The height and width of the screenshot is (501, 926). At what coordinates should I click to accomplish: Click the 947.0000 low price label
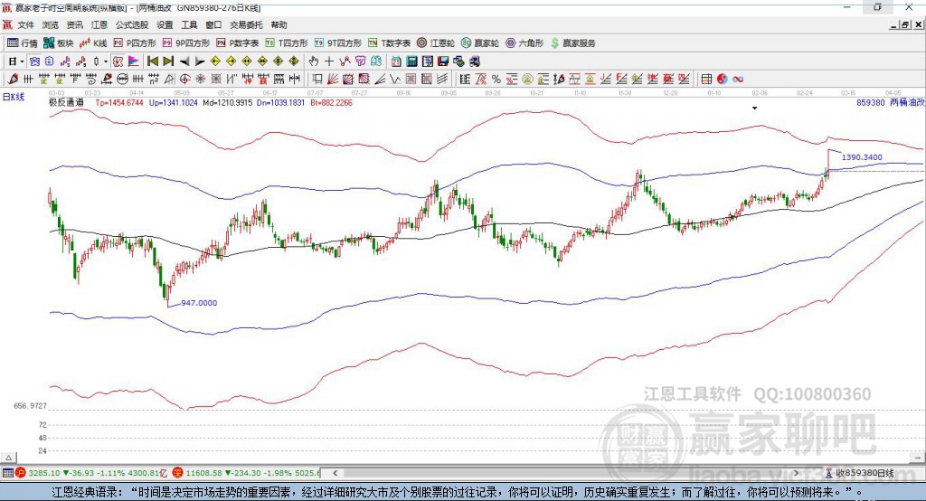point(199,302)
